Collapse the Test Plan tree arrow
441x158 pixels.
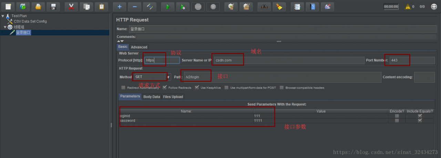click(3, 16)
